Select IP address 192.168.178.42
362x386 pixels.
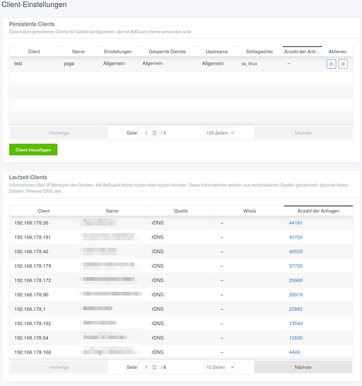(32, 252)
